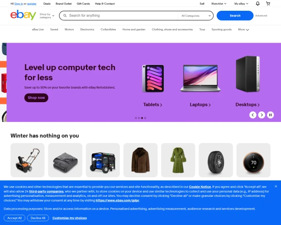Advance to next banner slide arrow
This screenshot has width=281, height=225.
pos(261,115)
